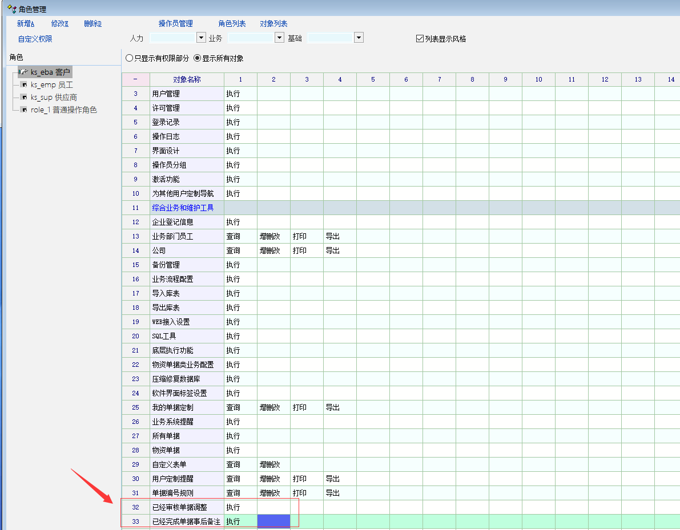Open the 业务 dropdown list
Image resolution: width=680 pixels, height=530 pixels.
279,38
